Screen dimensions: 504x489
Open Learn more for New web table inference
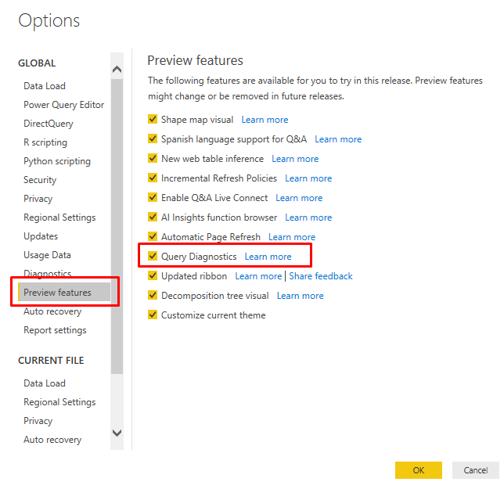tap(295, 159)
